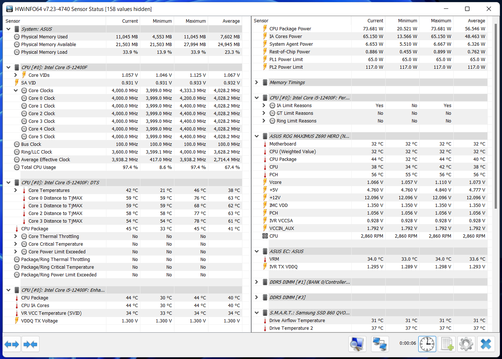Expand the Core VIDs row
Image resolution: width=502 pixels, height=359 pixels.
[15, 75]
